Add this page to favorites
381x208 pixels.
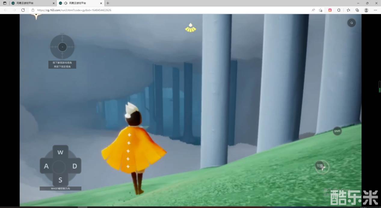tap(321, 10)
